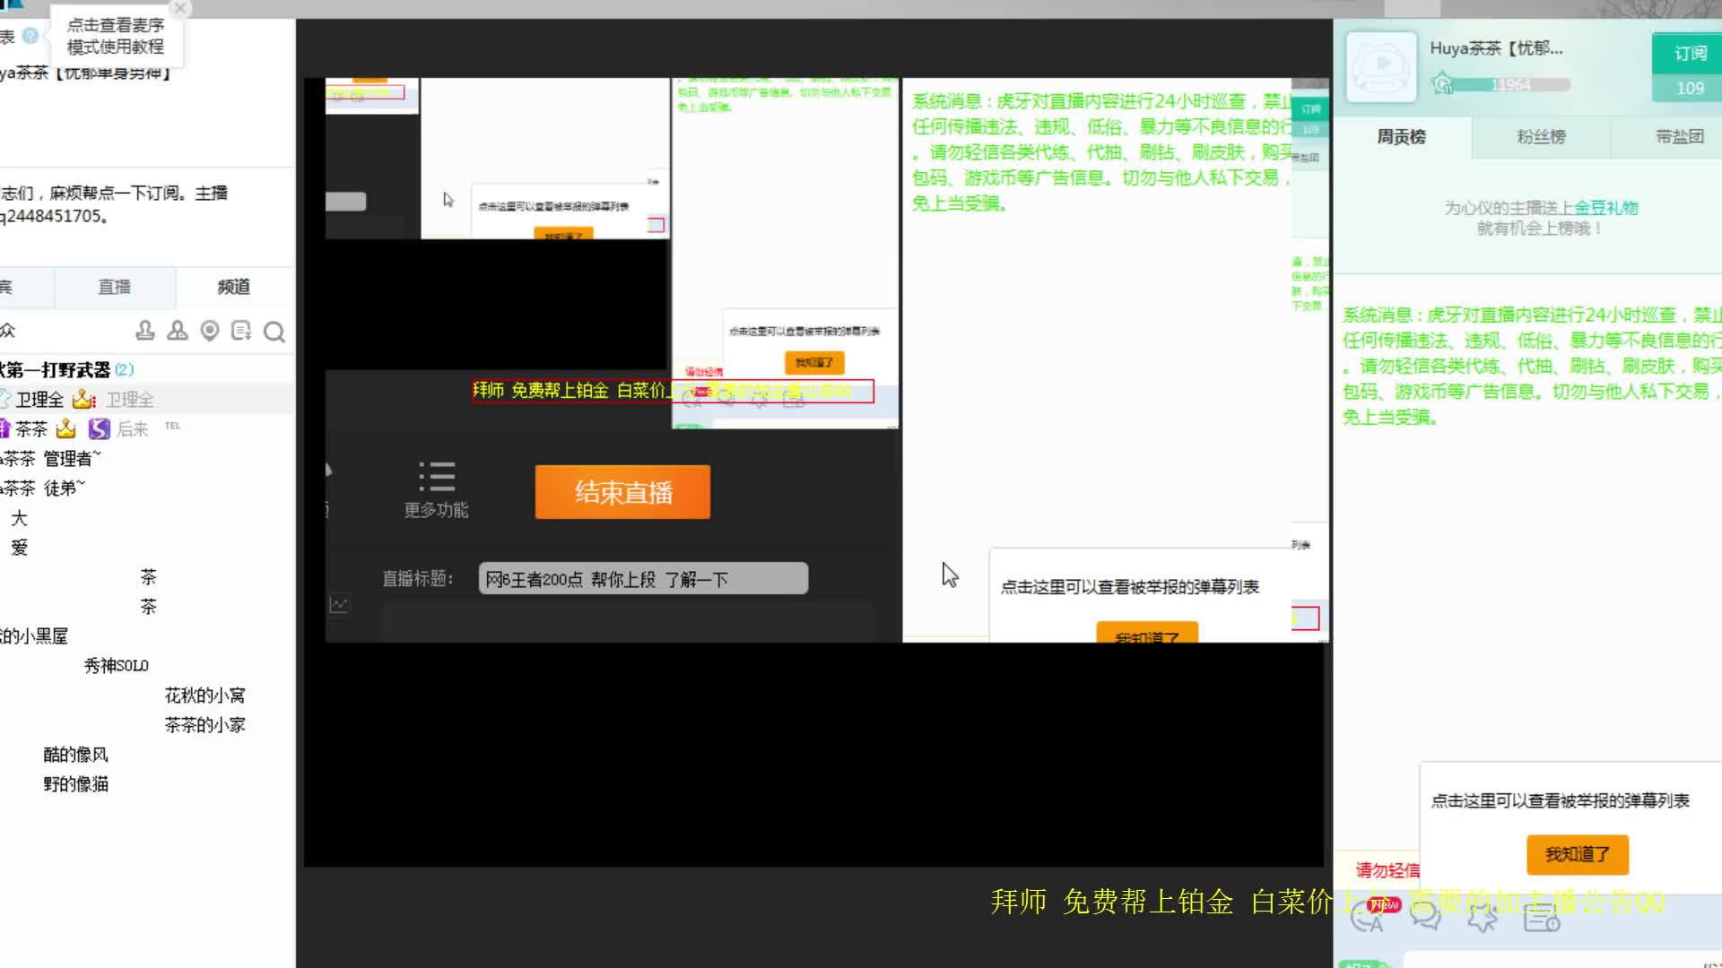Click 我知道了 to dismiss the tip
This screenshot has height=968, width=1722.
click(x=1577, y=854)
